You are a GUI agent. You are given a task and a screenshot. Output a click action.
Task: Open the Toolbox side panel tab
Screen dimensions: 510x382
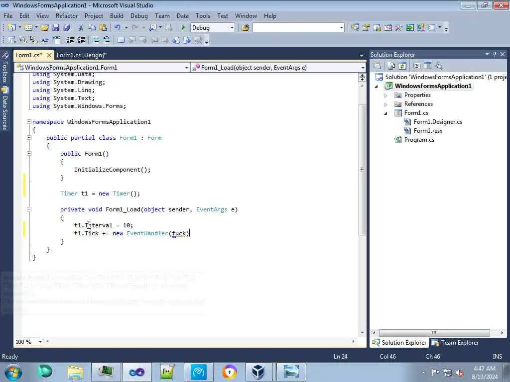5,68
